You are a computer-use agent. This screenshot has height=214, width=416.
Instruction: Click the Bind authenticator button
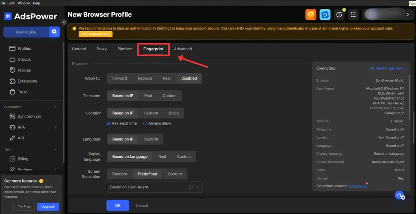(95, 34)
